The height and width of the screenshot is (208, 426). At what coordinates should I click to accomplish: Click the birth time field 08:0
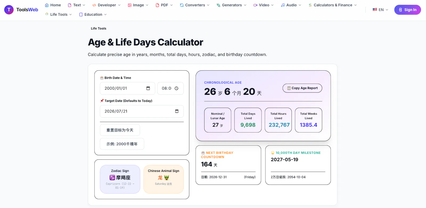170,88
